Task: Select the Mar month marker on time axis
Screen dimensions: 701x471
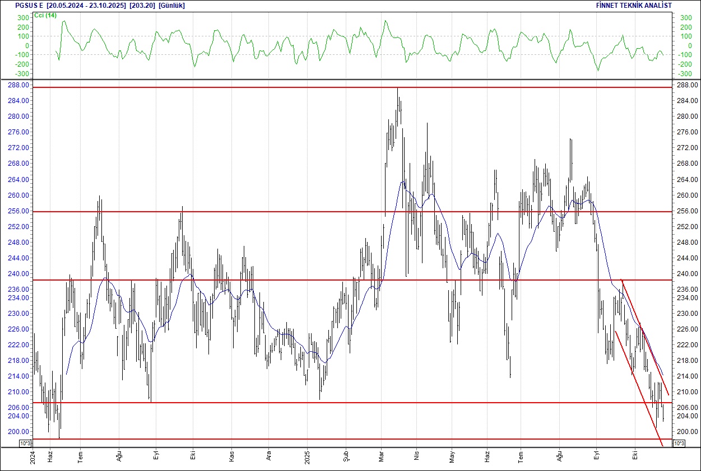Action: (x=382, y=458)
